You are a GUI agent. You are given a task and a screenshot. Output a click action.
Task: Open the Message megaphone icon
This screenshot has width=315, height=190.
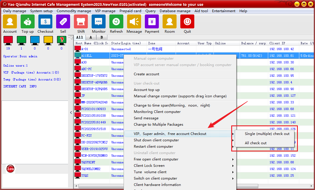(134, 22)
